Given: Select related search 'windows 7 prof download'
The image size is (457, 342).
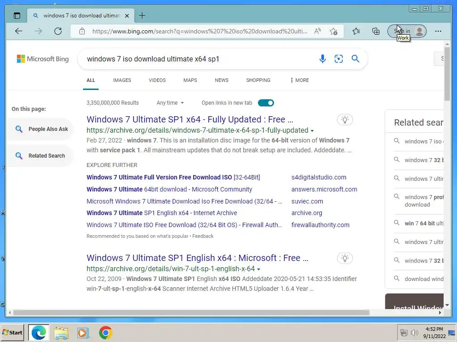Looking at the screenshot, I should point(419,201).
